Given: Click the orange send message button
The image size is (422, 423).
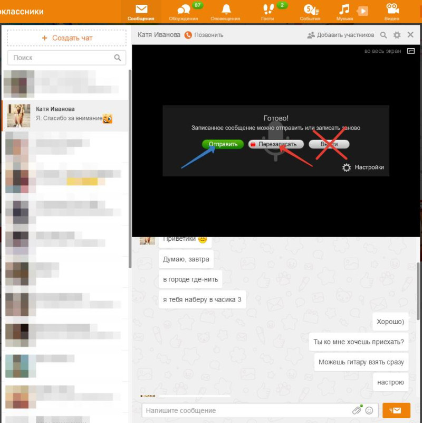Looking at the screenshot, I should point(396,410).
